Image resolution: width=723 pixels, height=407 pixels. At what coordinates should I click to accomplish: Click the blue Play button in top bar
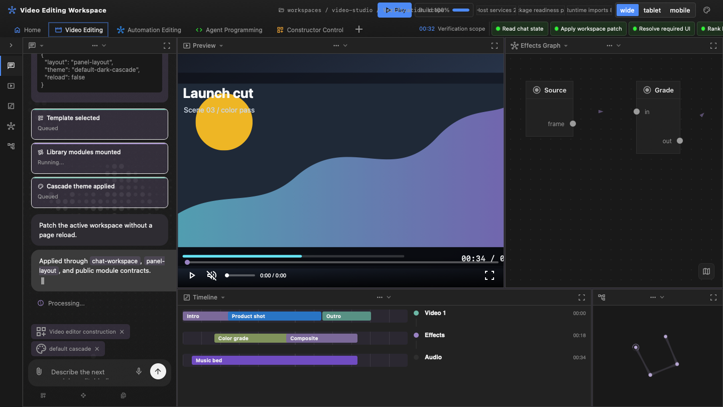click(394, 10)
